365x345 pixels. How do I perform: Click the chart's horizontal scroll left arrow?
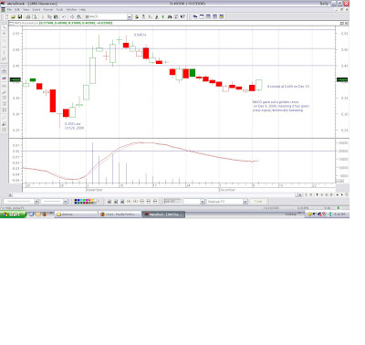(x=10, y=194)
